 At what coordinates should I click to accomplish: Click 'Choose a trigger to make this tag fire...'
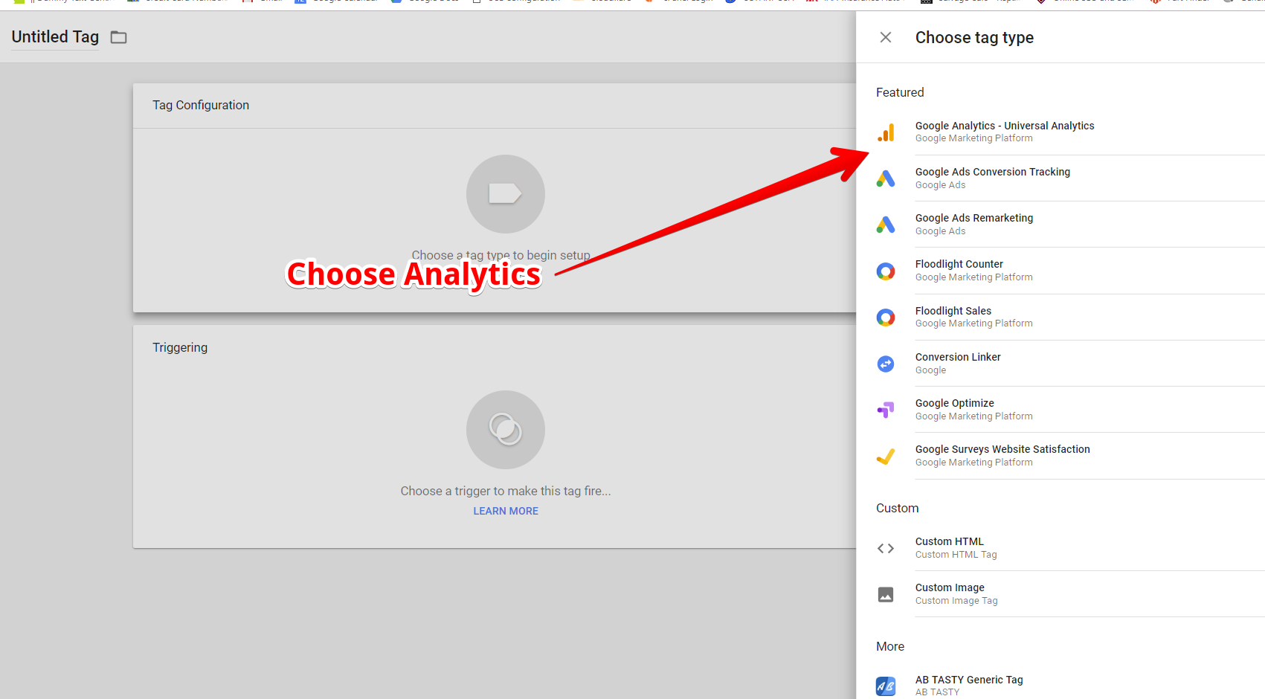(506, 491)
